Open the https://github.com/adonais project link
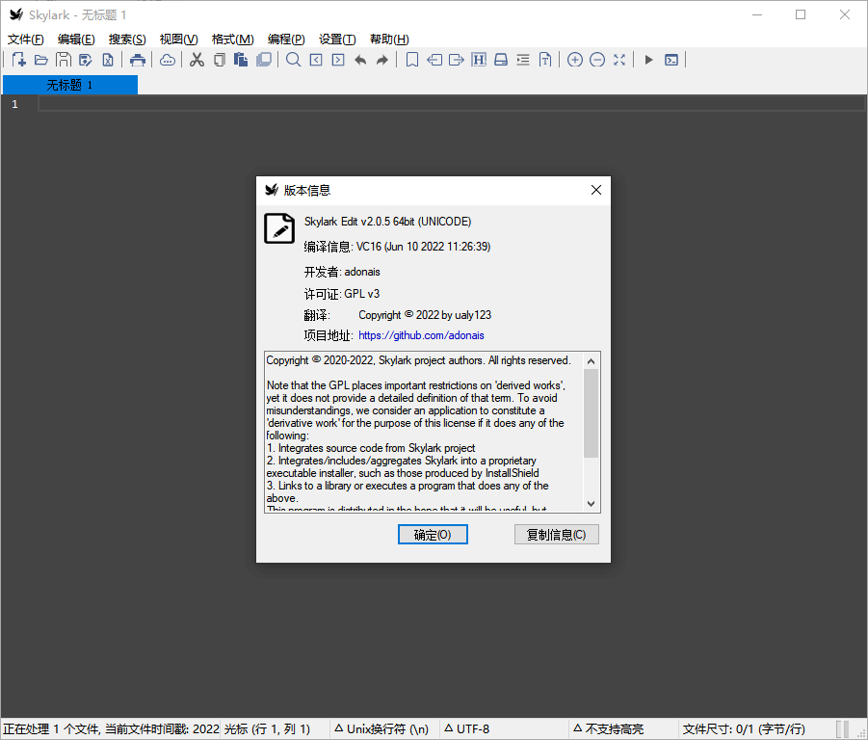 coord(421,335)
